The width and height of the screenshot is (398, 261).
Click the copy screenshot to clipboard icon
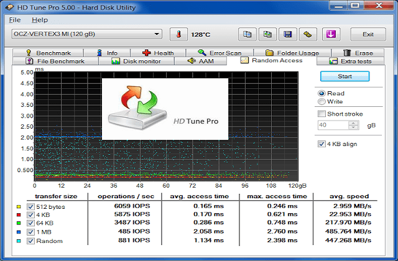pos(267,34)
